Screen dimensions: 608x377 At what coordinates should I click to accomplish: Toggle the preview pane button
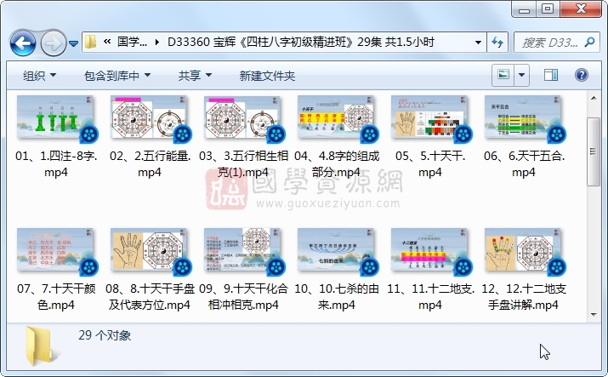(551, 75)
